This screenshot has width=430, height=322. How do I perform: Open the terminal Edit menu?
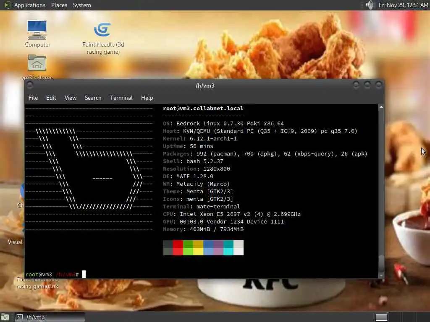(51, 98)
